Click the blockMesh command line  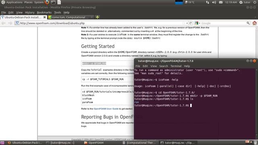pyautogui.click(x=88, y=95)
